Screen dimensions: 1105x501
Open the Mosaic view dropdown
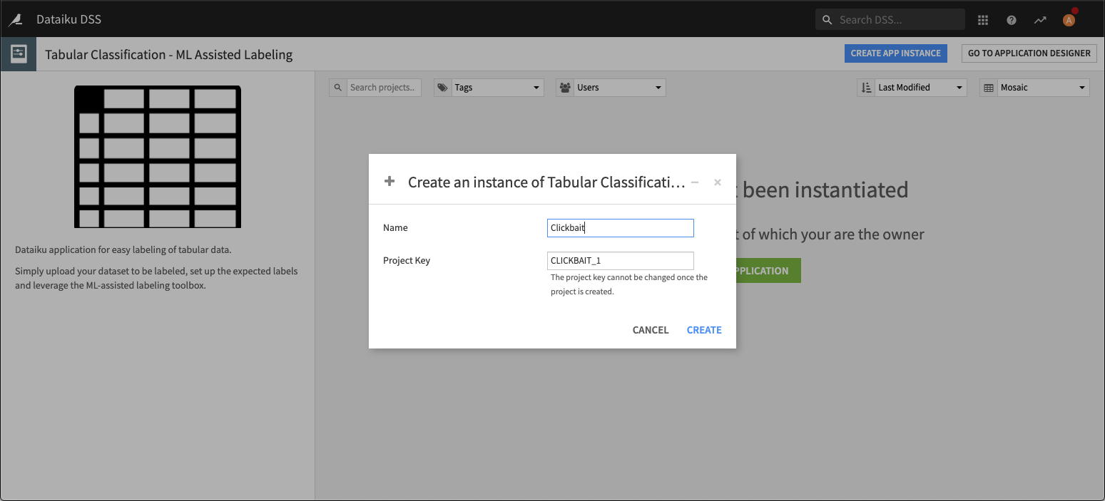pyautogui.click(x=1034, y=88)
